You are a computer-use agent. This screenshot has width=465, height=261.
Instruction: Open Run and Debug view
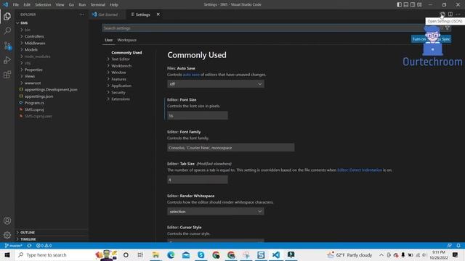pos(7,60)
